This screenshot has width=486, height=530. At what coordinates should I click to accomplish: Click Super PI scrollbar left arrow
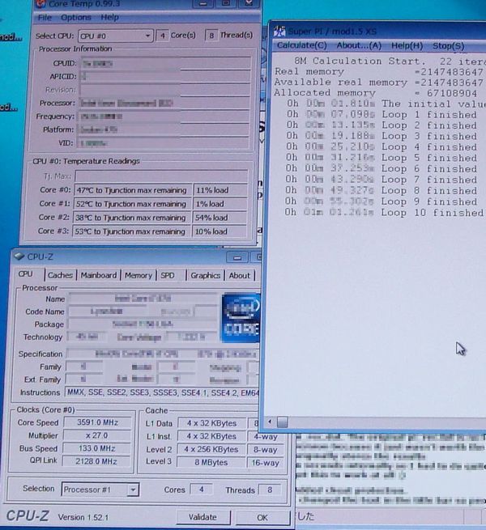click(270, 422)
